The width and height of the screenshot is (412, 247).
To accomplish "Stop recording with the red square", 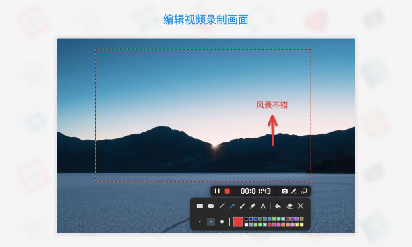I will pyautogui.click(x=227, y=191).
